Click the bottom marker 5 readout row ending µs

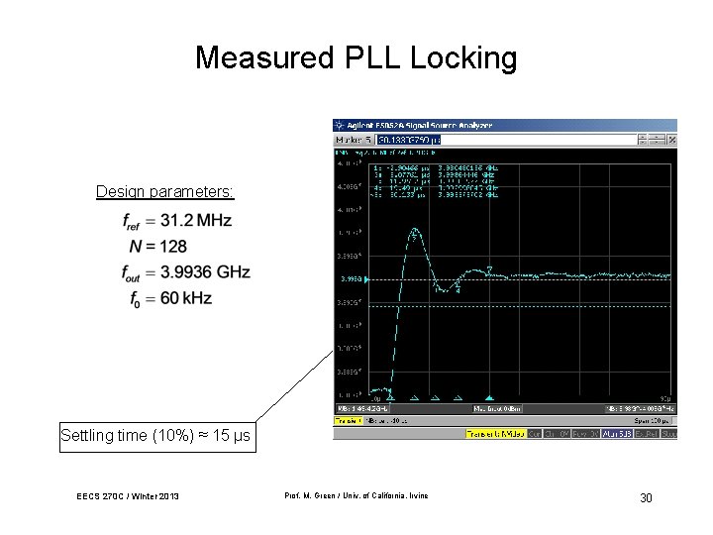[435, 195]
